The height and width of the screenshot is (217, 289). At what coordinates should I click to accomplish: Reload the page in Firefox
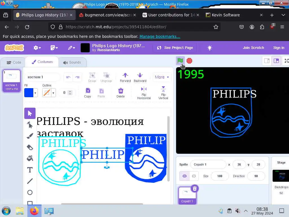coord(27,27)
